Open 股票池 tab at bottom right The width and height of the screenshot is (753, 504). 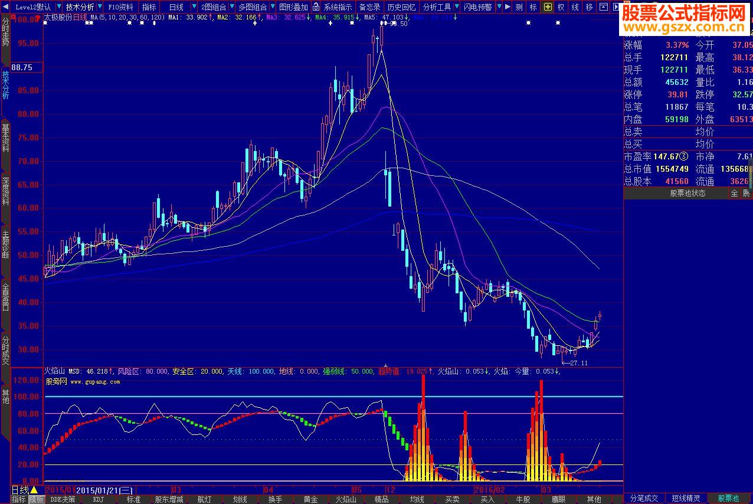tap(728, 499)
